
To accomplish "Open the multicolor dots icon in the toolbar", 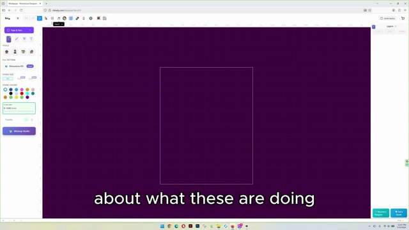I will 77,19.
